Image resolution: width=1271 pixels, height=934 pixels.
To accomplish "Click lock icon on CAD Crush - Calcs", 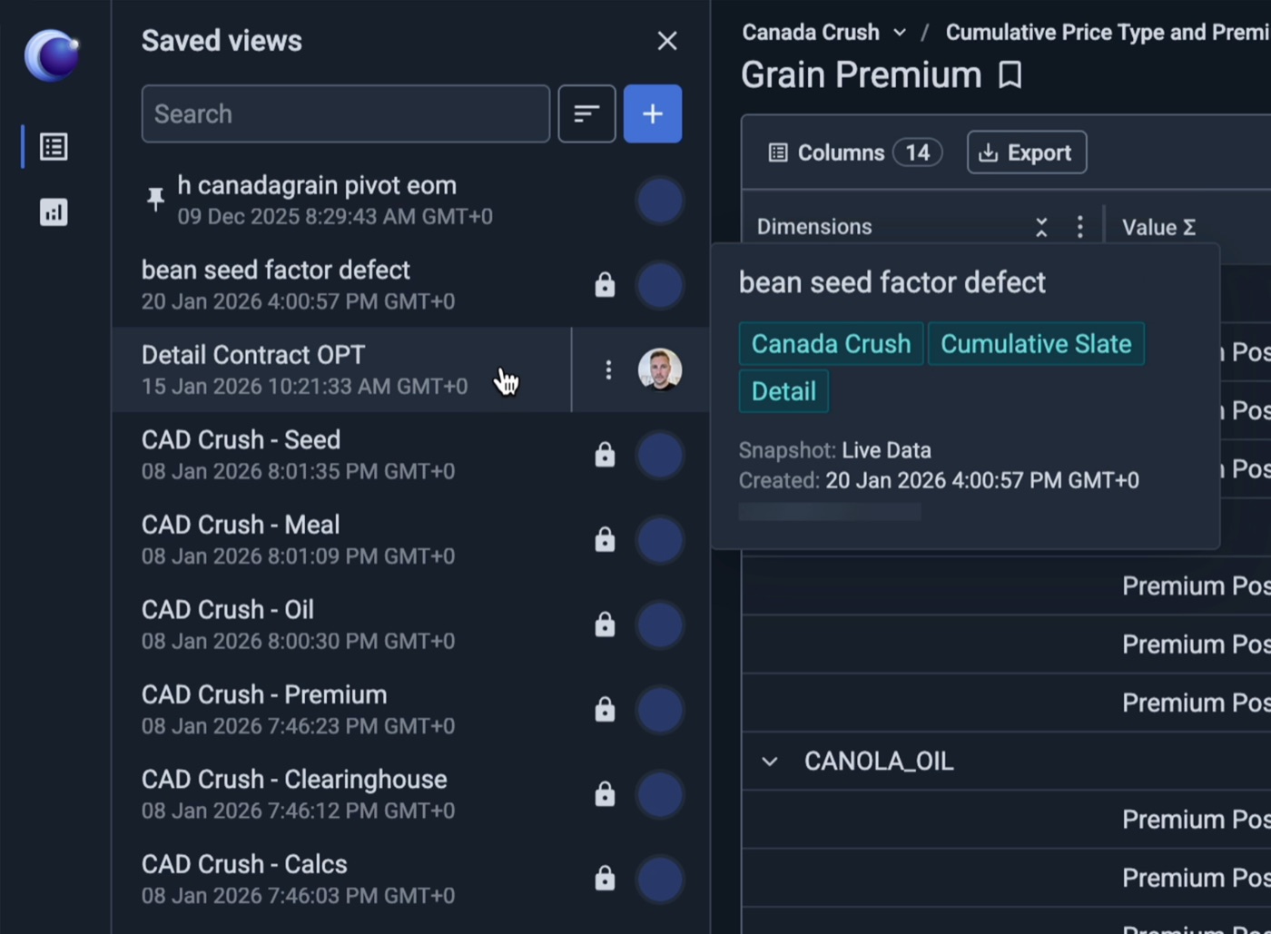I will tap(605, 879).
